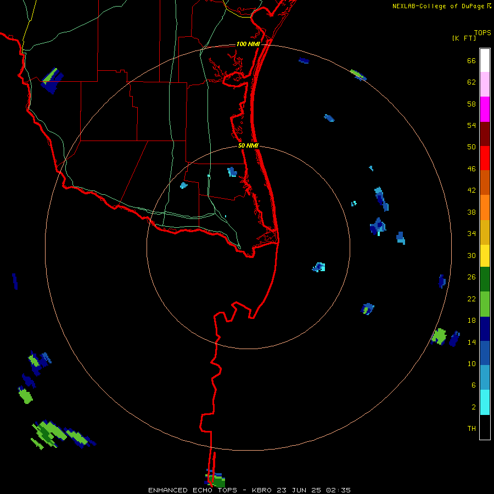Image resolution: width=494 pixels, height=494 pixels.
Task: Select the 58 legend value
Action: [471, 104]
